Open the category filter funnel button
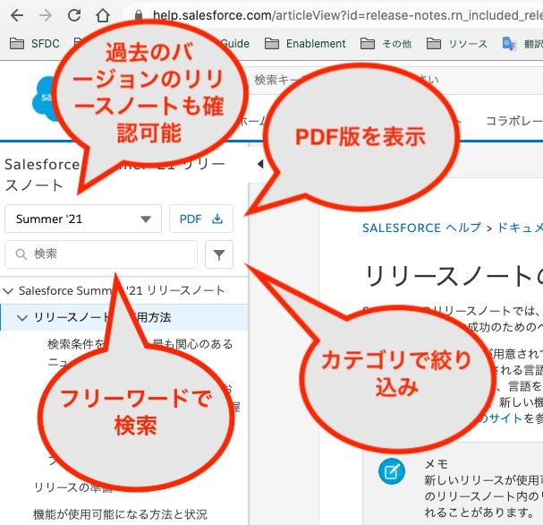The height and width of the screenshot is (525, 543). point(219,254)
